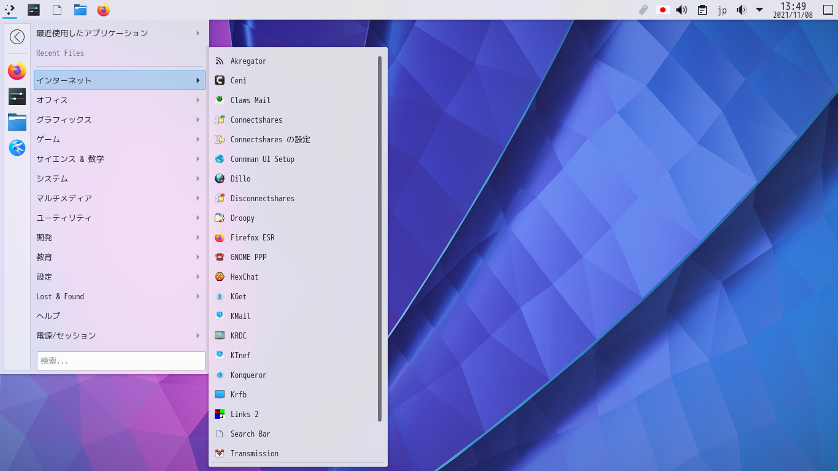Click the ヘルプ menu entry
Image resolution: width=838 pixels, height=471 pixels.
[120, 316]
